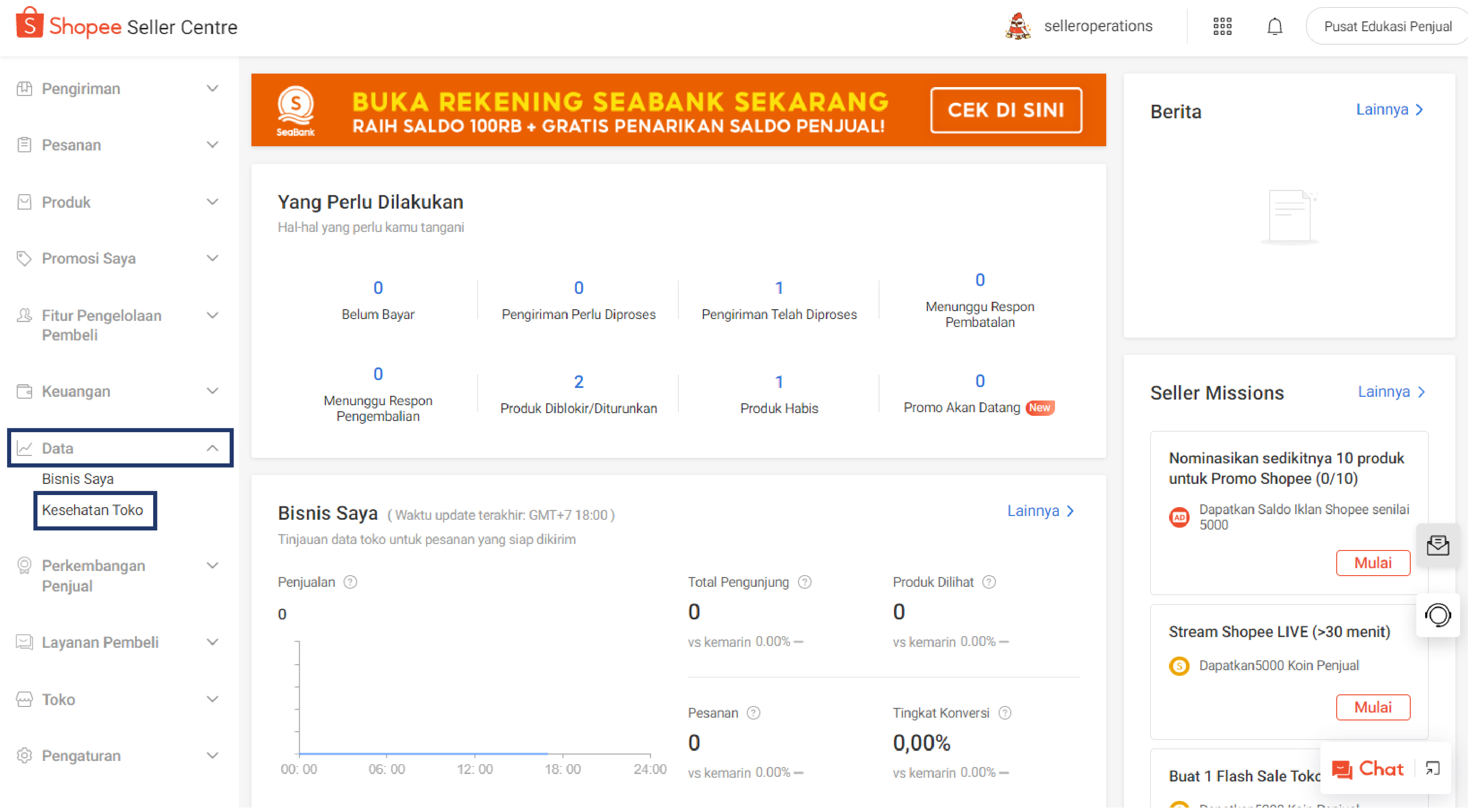The width and height of the screenshot is (1468, 808).
Task: Select Bisnis Saya under Data menu
Action: click(x=78, y=479)
